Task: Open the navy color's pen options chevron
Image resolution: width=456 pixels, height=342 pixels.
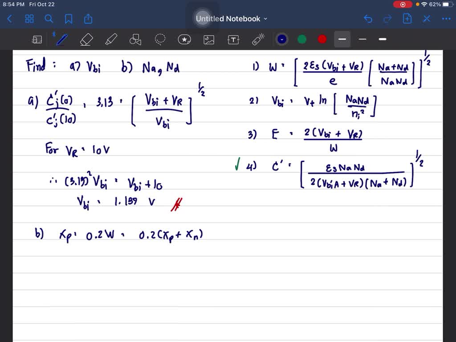Action: (x=281, y=39)
